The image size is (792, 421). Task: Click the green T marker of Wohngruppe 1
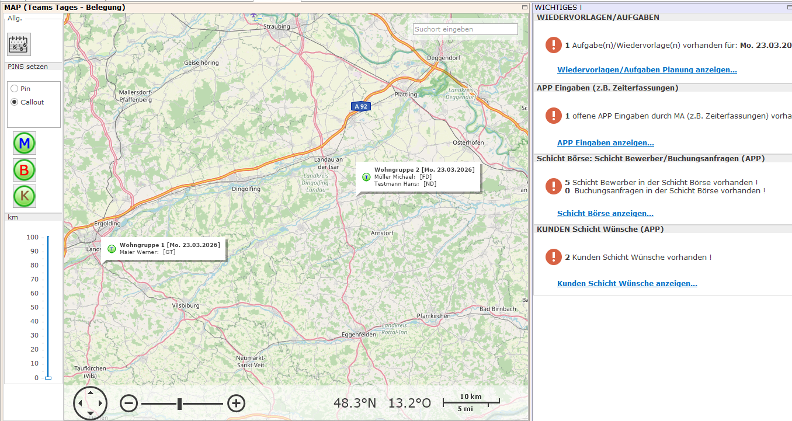click(x=112, y=249)
